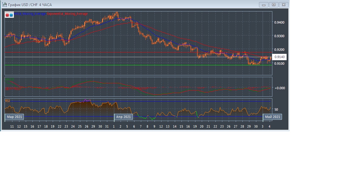Close the USD/CHF chart window
Viewport: 349px width, 196px height.
click(284, 5)
